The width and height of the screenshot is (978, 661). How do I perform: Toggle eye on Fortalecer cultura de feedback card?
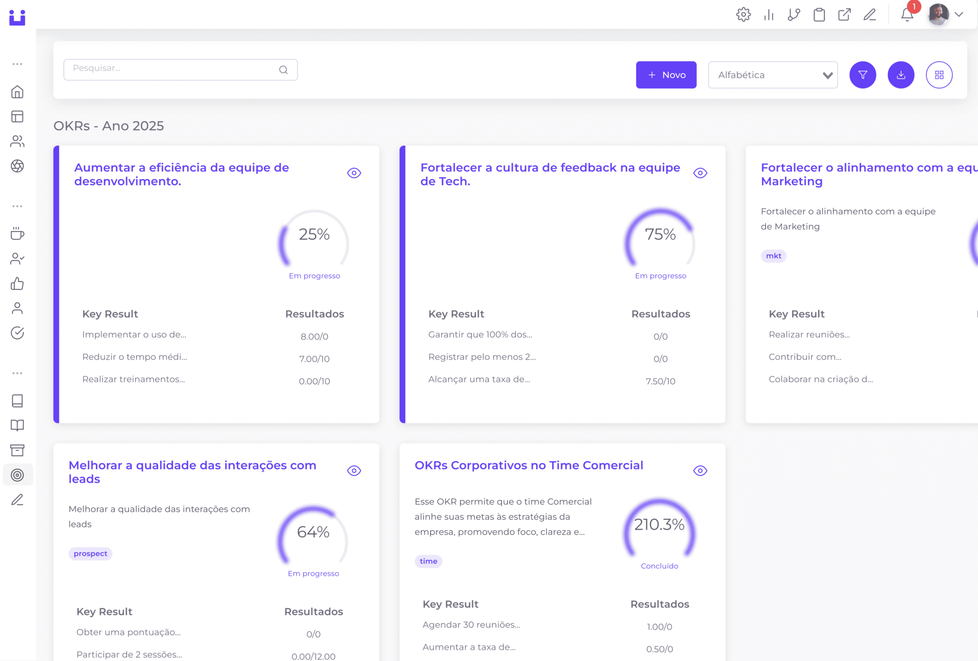coord(700,173)
